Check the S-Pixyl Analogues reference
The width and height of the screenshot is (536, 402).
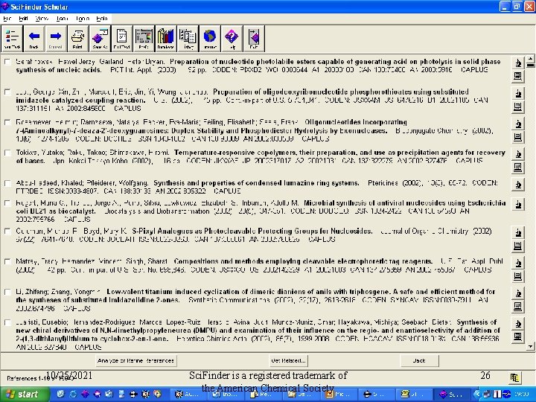point(7,231)
